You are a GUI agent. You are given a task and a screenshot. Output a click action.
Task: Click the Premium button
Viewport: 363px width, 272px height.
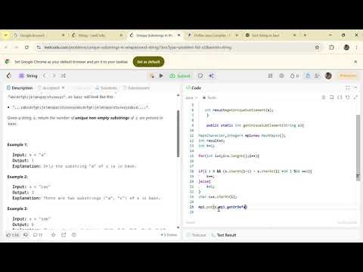348,76
